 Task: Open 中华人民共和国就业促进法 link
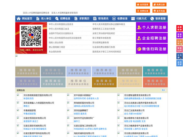(x=61, y=24)
